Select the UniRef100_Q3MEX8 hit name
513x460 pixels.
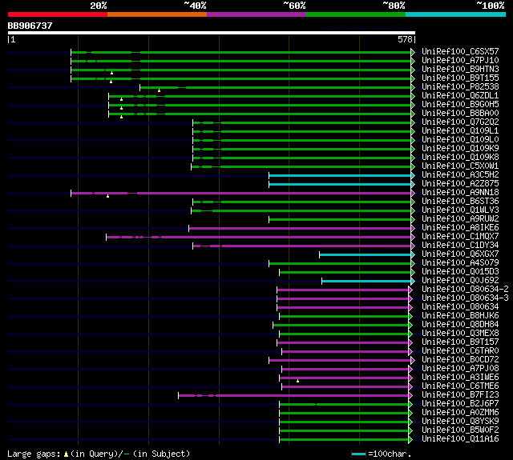[x=460, y=334]
